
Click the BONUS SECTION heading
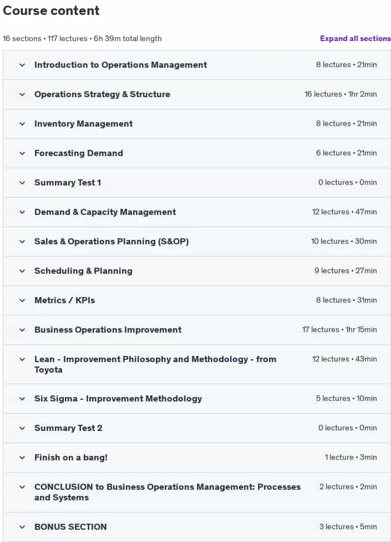(70, 527)
